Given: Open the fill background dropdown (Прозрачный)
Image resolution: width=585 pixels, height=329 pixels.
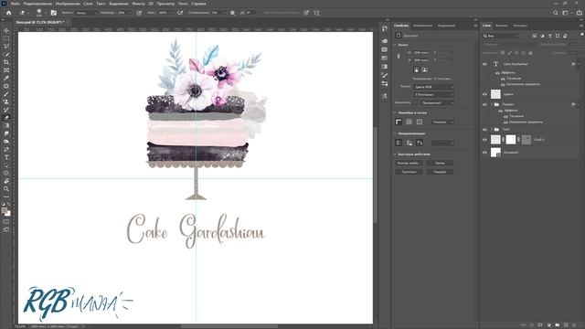Looking at the screenshot, I should pyautogui.click(x=437, y=102).
